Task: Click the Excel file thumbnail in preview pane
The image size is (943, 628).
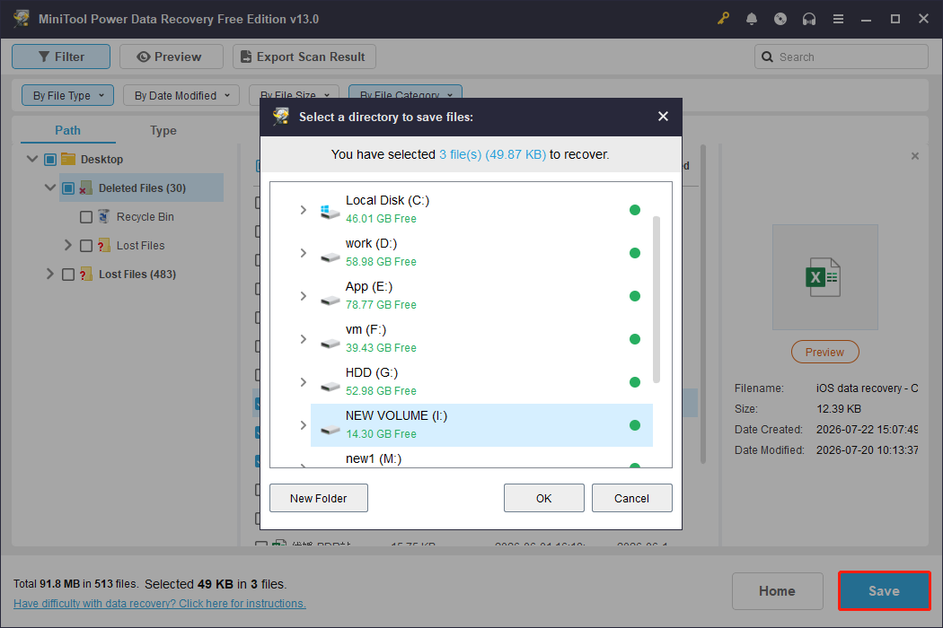Action: click(x=824, y=277)
